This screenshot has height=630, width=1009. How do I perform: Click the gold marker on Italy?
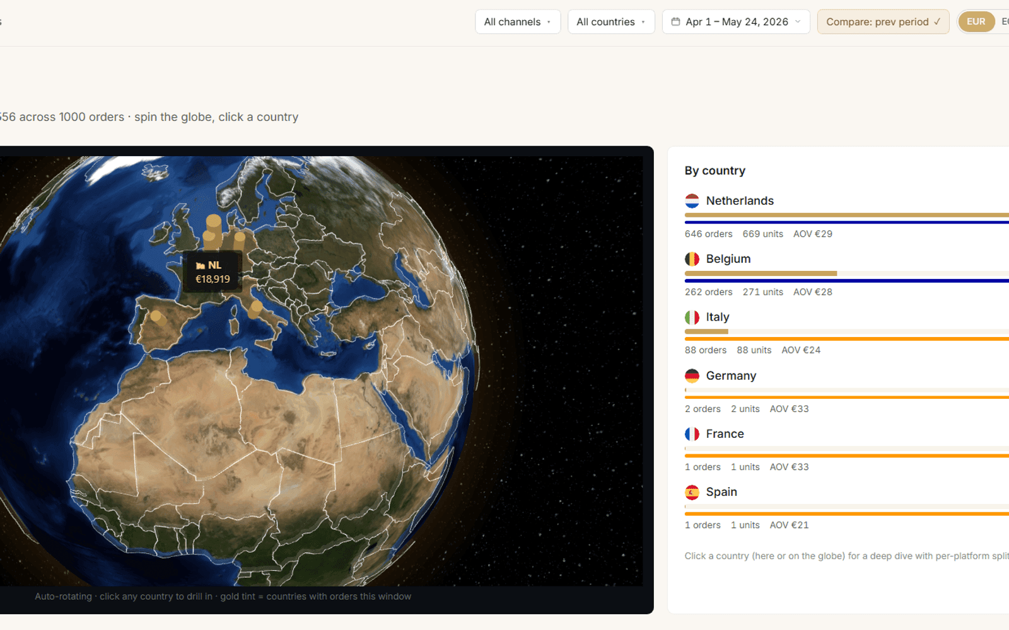pyautogui.click(x=255, y=308)
